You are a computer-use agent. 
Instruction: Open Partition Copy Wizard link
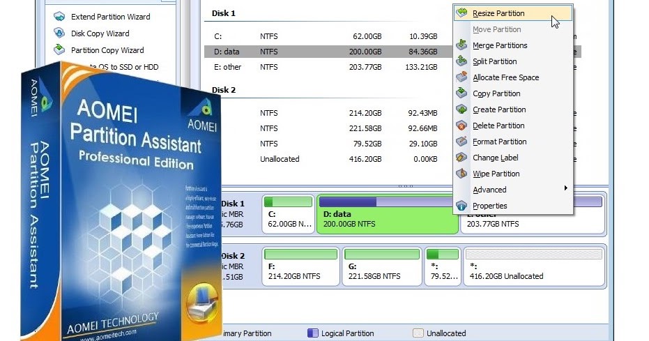pos(107,50)
